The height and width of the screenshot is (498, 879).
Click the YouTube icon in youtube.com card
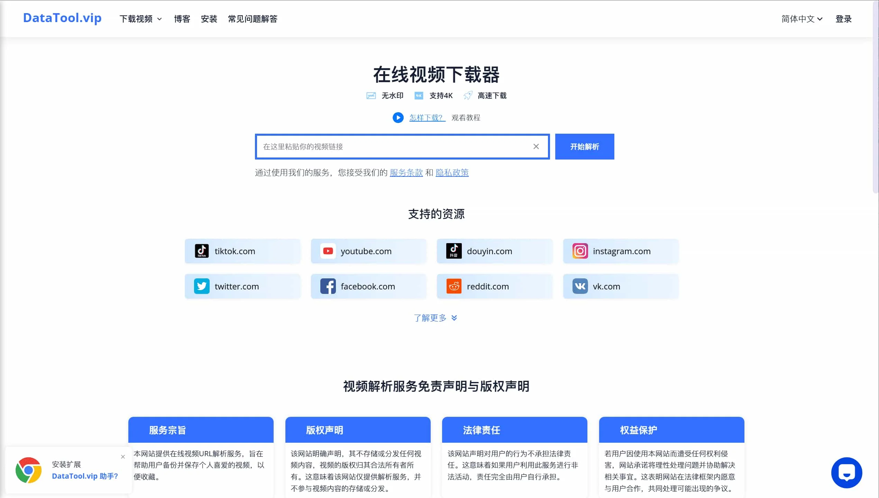pyautogui.click(x=328, y=251)
